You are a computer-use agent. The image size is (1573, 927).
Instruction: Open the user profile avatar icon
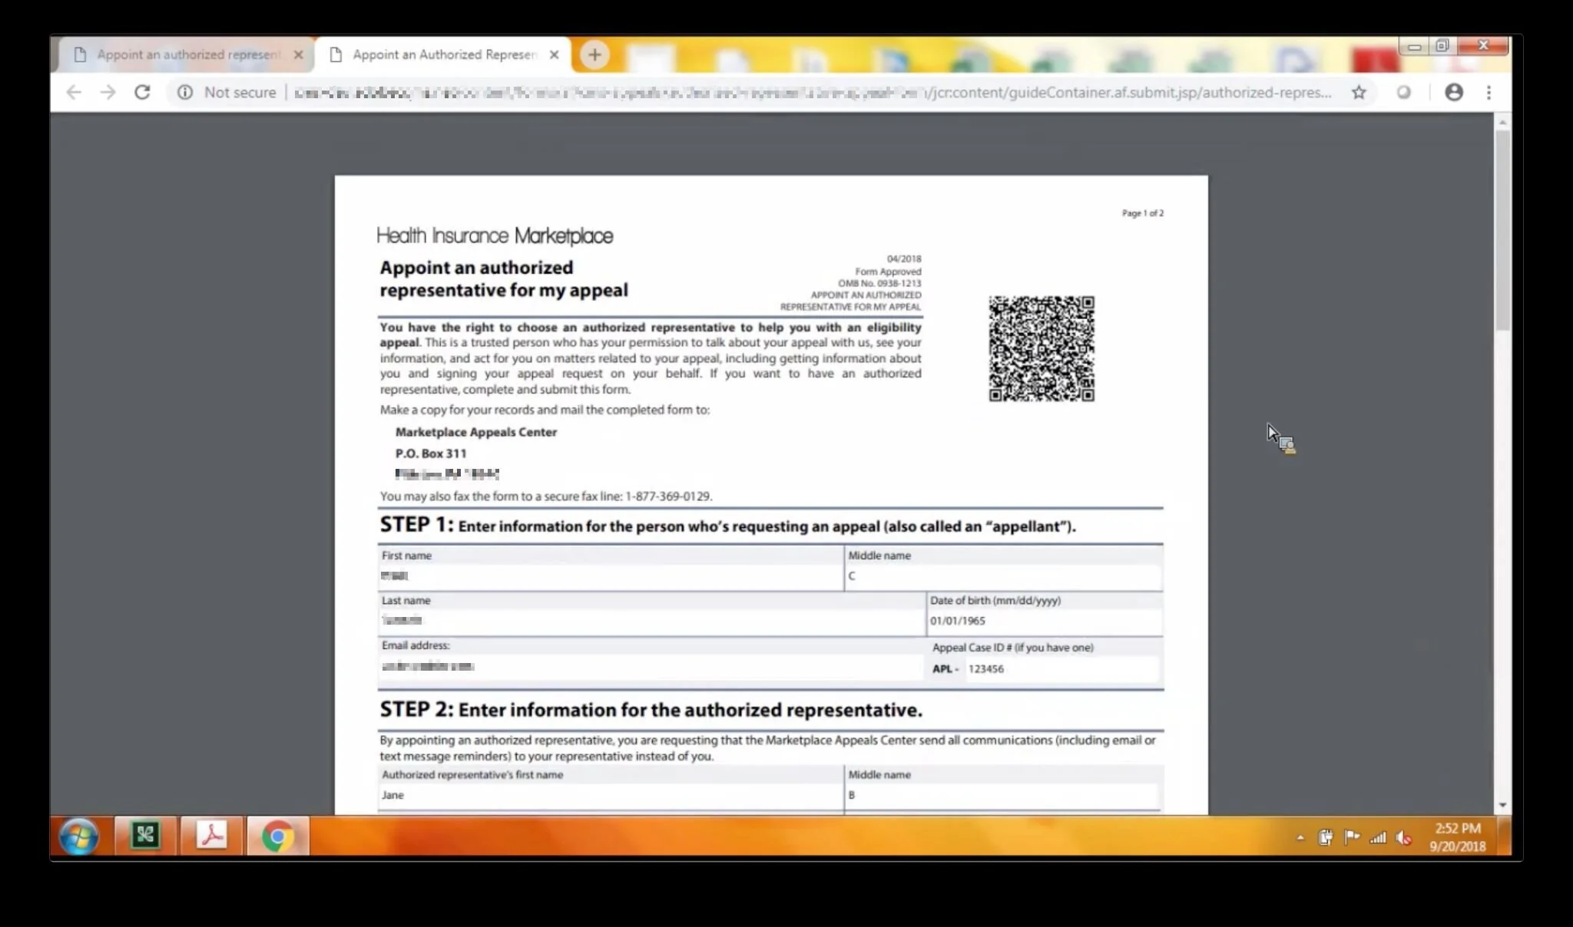click(x=1453, y=93)
